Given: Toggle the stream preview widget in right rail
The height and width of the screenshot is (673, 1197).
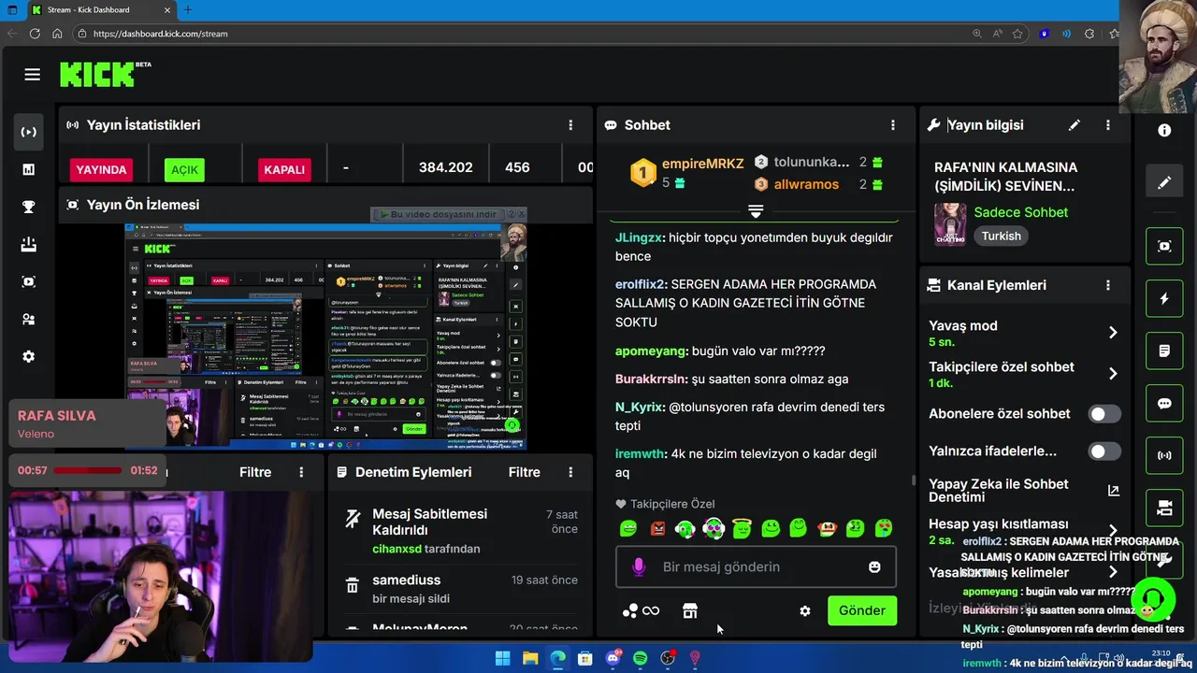Looking at the screenshot, I should [1164, 246].
